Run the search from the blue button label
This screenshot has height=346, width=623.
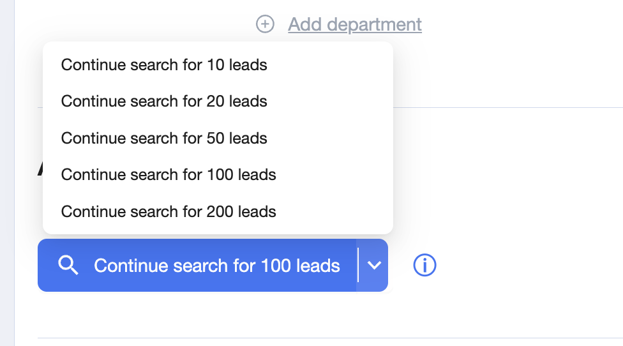pos(217,266)
